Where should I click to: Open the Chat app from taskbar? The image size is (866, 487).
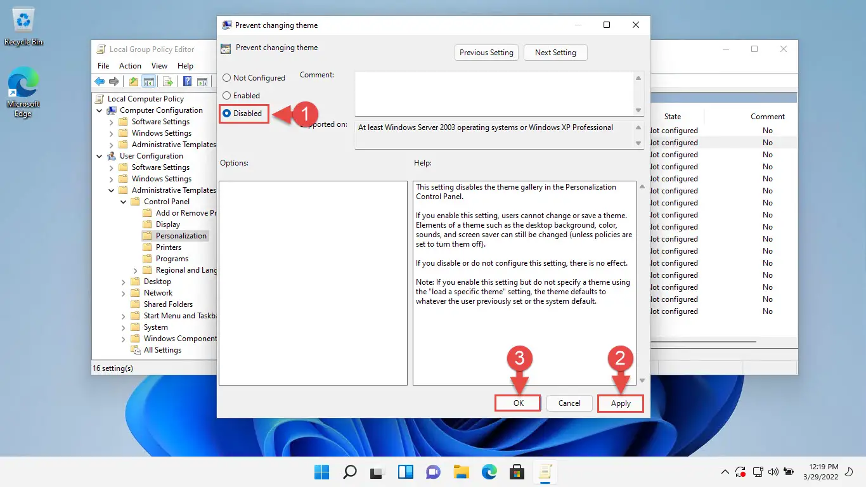click(x=434, y=472)
